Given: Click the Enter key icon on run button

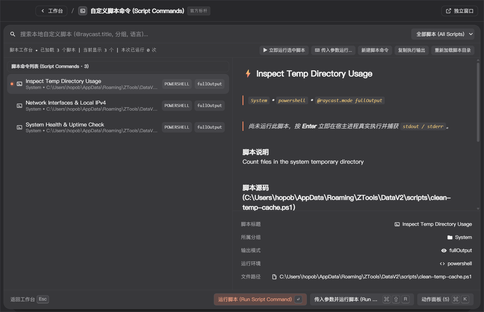Looking at the screenshot, I should [x=298, y=299].
